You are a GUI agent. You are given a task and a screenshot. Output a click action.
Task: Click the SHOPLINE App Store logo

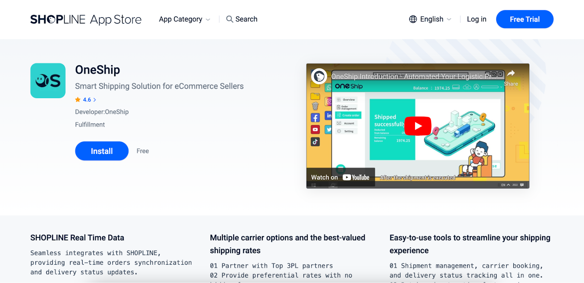(86, 19)
